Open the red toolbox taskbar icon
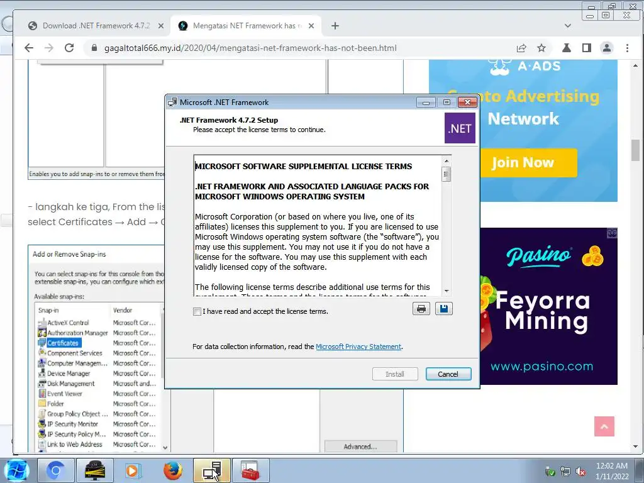The image size is (644, 483). pos(250,470)
